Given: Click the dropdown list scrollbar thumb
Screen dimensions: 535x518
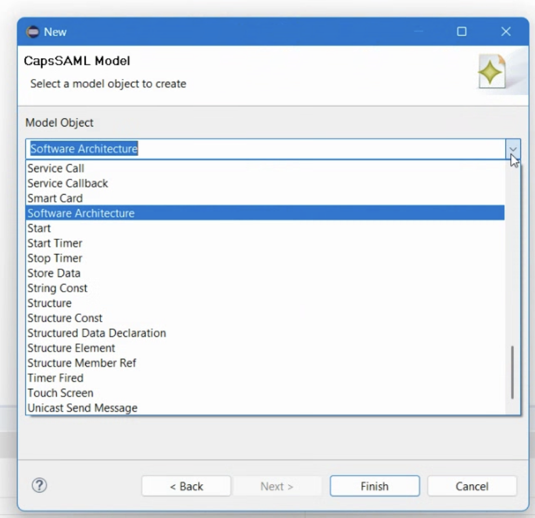Looking at the screenshot, I should coord(512,372).
